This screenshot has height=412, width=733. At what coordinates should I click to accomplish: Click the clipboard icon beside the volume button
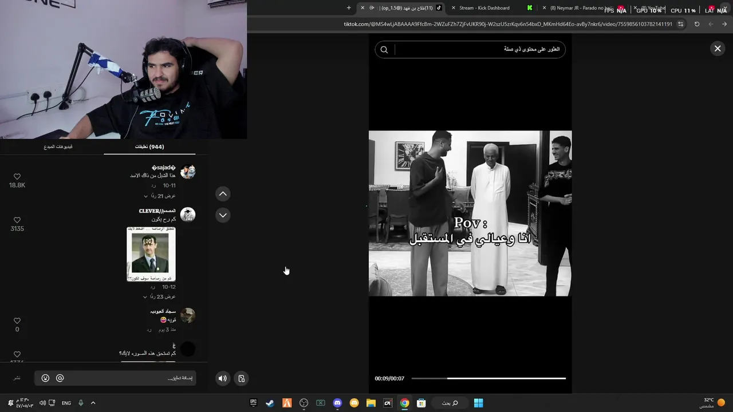tap(242, 378)
